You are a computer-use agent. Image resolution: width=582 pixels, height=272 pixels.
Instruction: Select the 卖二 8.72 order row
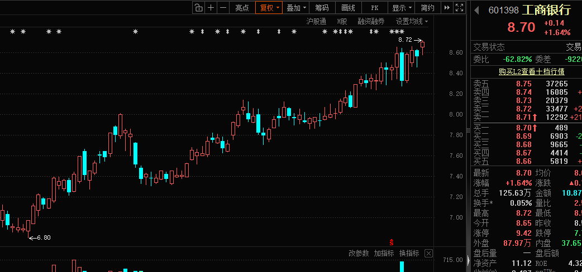point(527,109)
